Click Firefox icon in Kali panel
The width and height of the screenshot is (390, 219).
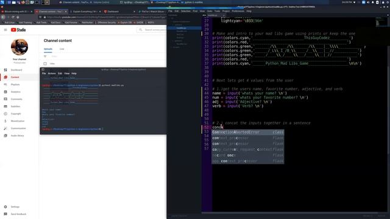click(23, 2)
